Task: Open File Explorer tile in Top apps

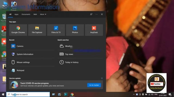Action: (x=37, y=30)
